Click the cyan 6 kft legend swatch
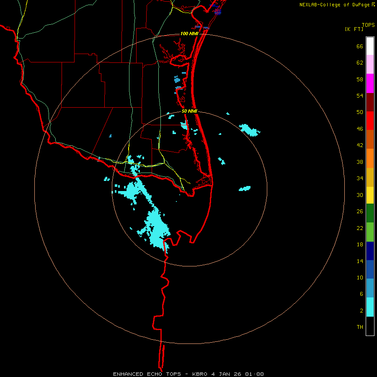The image size is (377, 377). [x=370, y=307]
